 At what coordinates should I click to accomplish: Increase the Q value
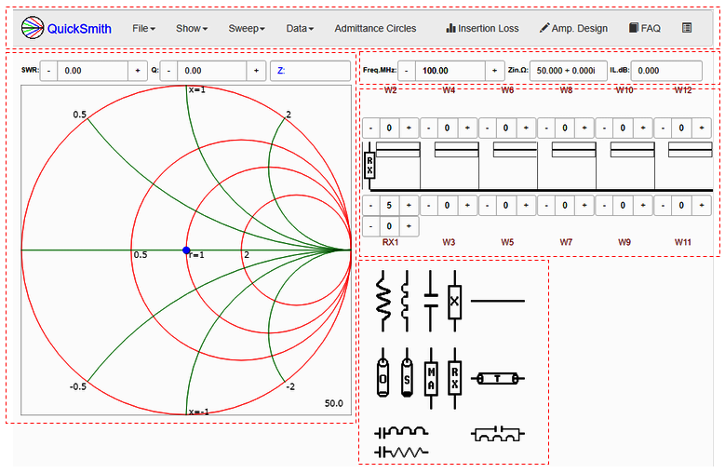point(256,71)
